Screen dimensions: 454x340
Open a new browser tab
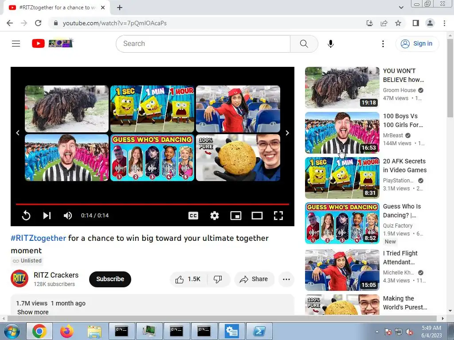[x=120, y=8]
